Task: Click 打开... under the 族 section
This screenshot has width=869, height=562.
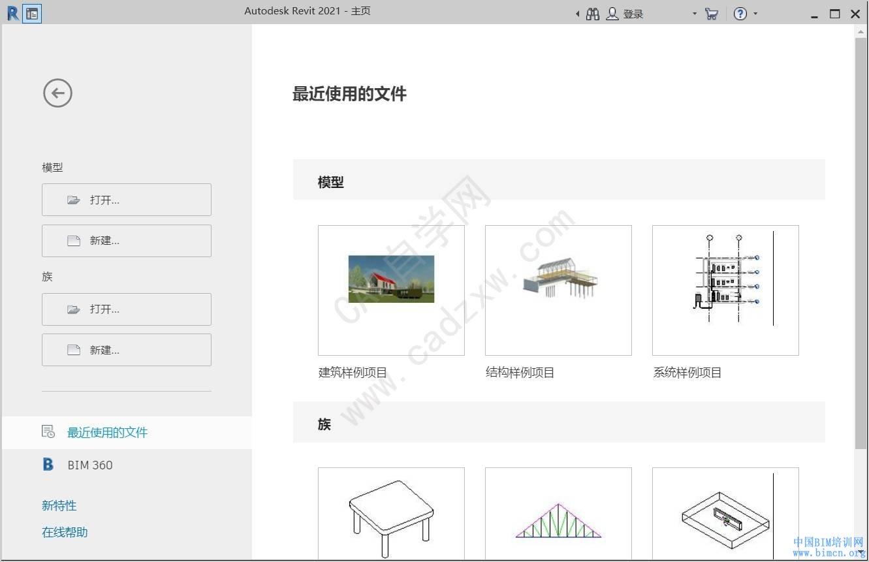Action: coord(127,309)
